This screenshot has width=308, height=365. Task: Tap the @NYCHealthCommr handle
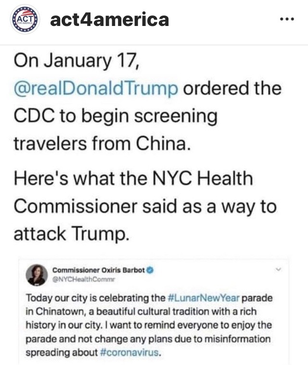84,279
